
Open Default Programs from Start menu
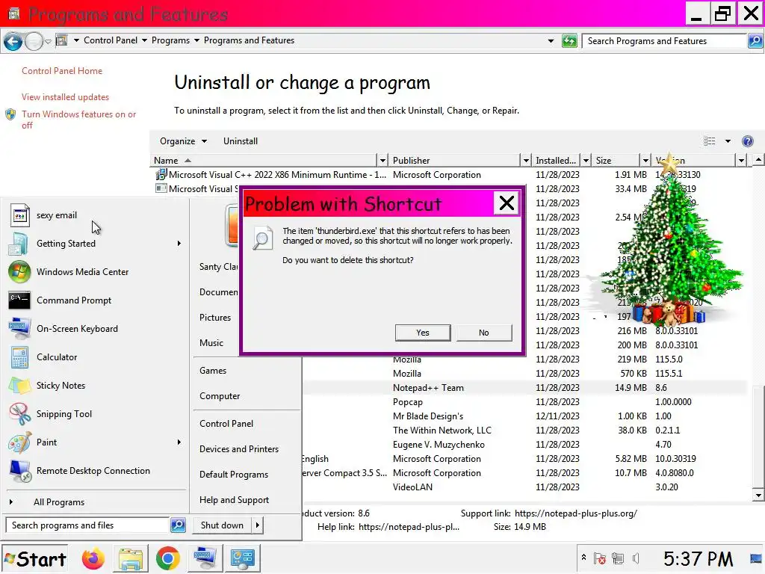tap(234, 475)
